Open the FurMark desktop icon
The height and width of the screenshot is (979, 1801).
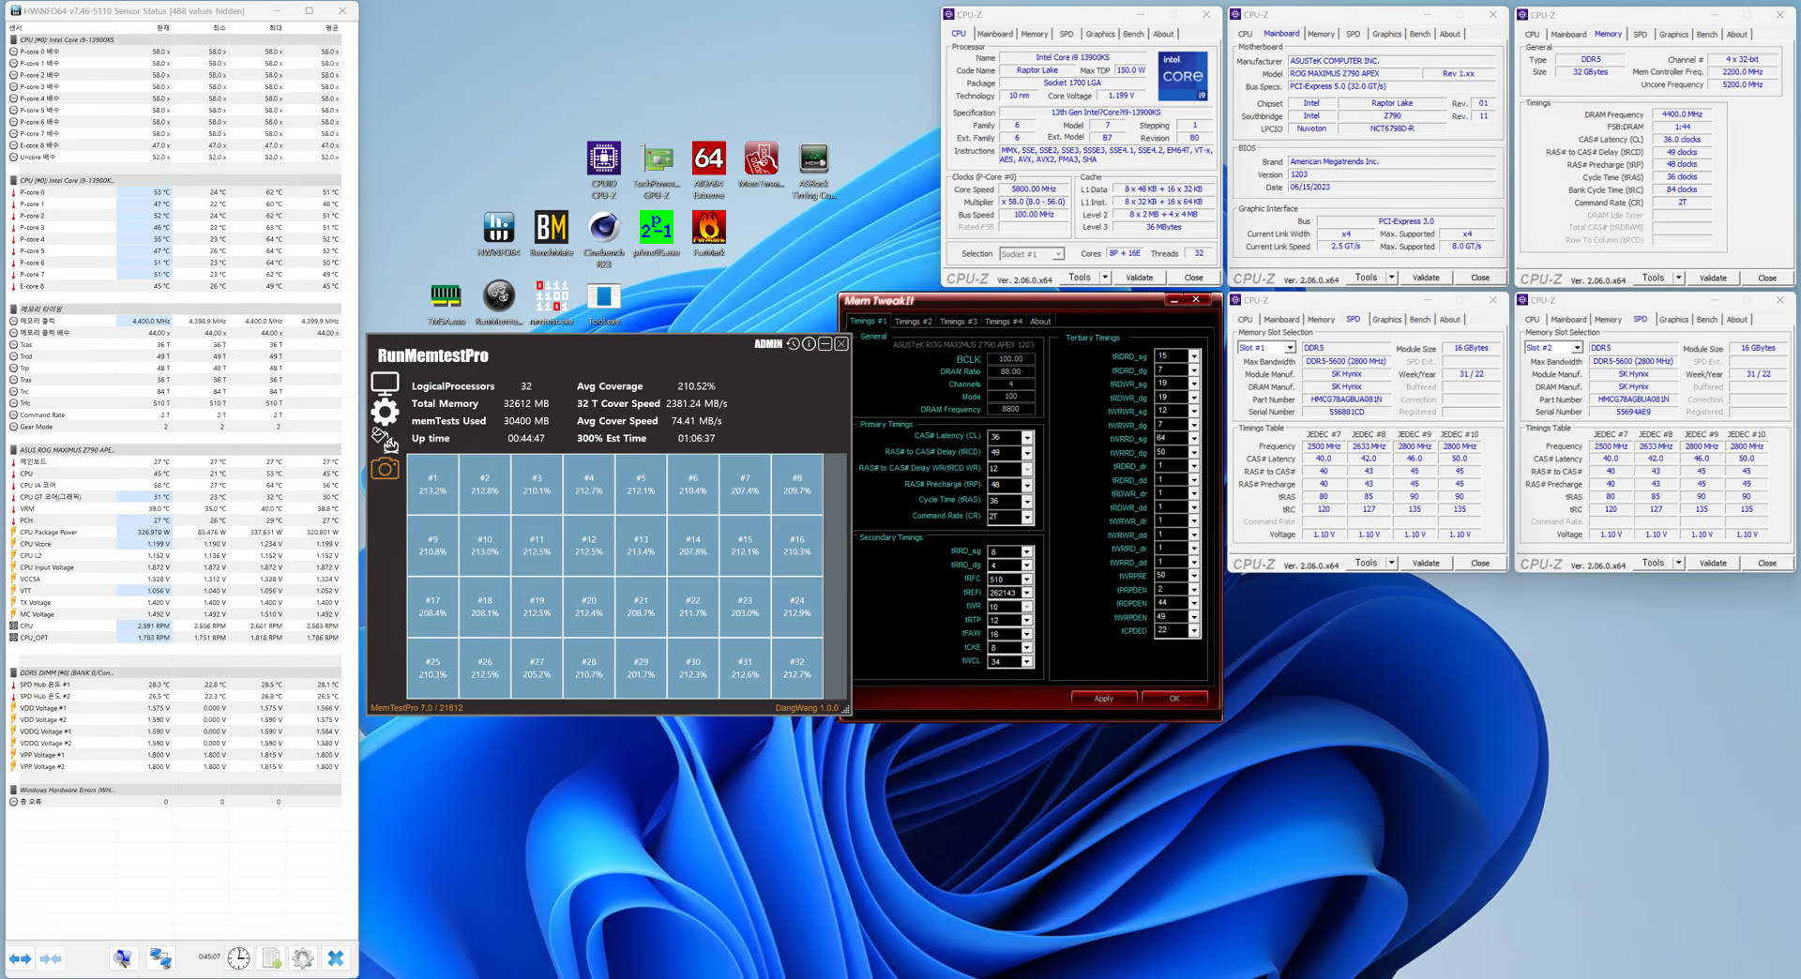click(708, 233)
